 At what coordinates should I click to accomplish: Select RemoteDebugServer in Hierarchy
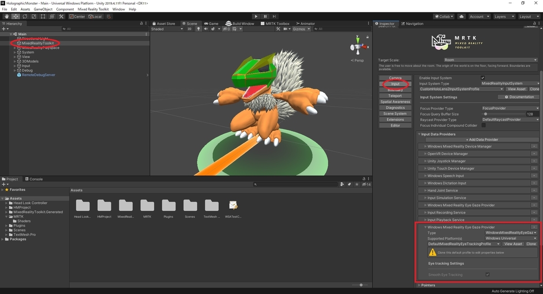pos(38,75)
